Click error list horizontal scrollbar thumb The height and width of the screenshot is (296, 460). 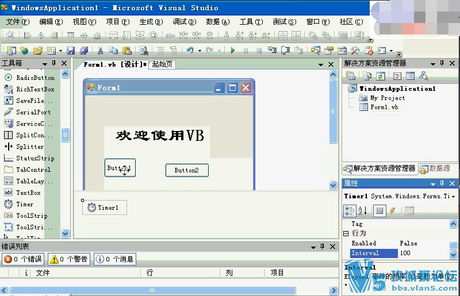(152, 290)
